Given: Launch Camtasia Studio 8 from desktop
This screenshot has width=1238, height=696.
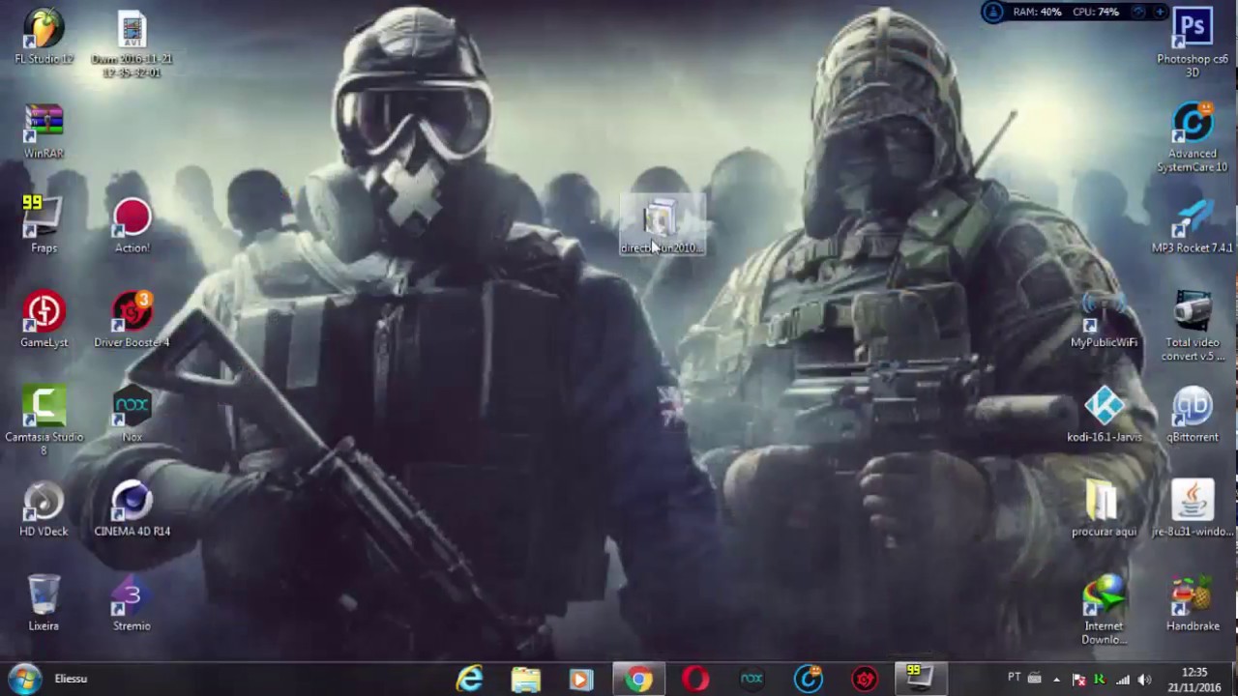Looking at the screenshot, I should tap(44, 421).
